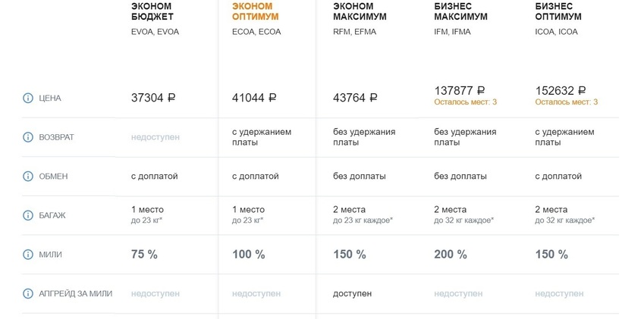Viewport: 622px width, 319px height.
Task: Click the ЦЕНА row label
Action: [49, 99]
